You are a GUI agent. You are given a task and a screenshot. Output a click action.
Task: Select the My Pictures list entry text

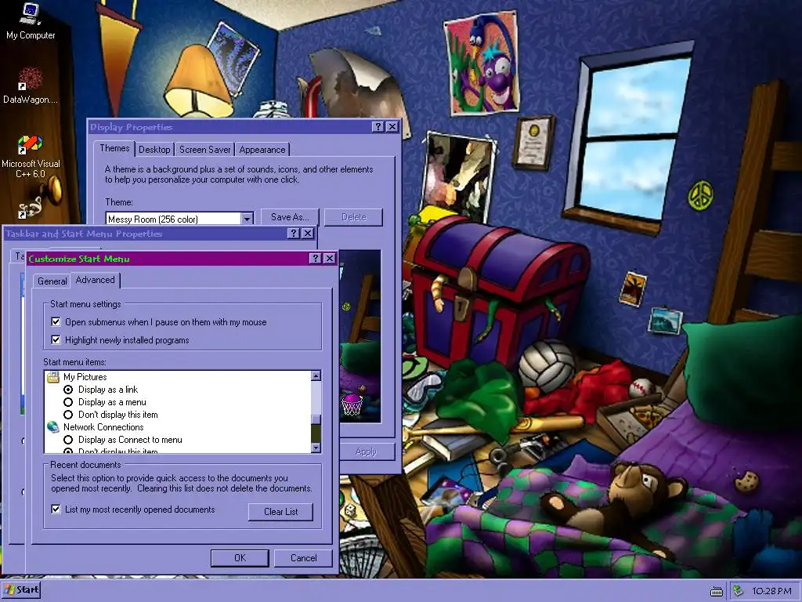coord(85,377)
